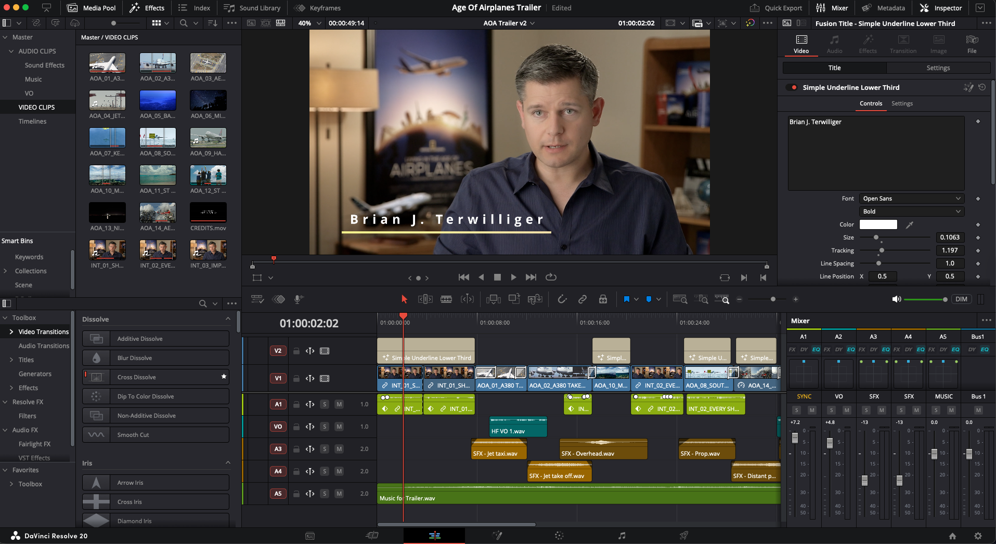The image size is (996, 544).
Task: Click the blue Marker icon
Action: (x=649, y=299)
